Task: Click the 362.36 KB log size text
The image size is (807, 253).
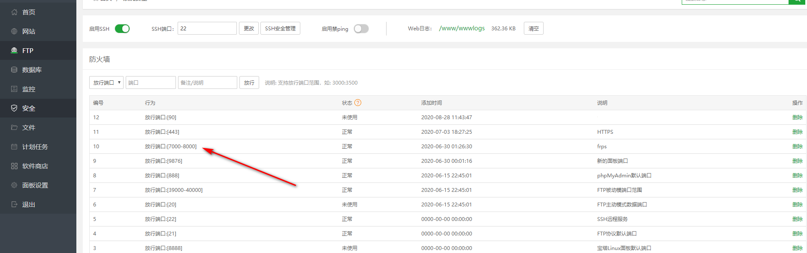Action: [503, 28]
